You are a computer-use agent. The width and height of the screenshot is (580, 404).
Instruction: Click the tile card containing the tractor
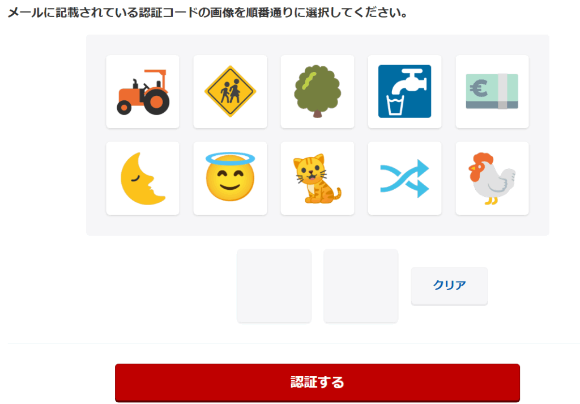click(143, 92)
